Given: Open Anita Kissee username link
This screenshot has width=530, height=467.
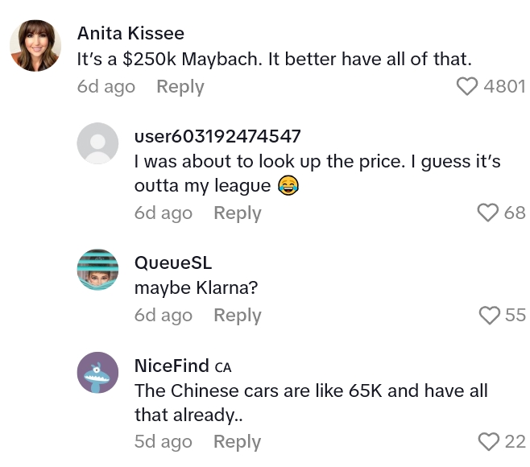Looking at the screenshot, I should click(x=130, y=33).
